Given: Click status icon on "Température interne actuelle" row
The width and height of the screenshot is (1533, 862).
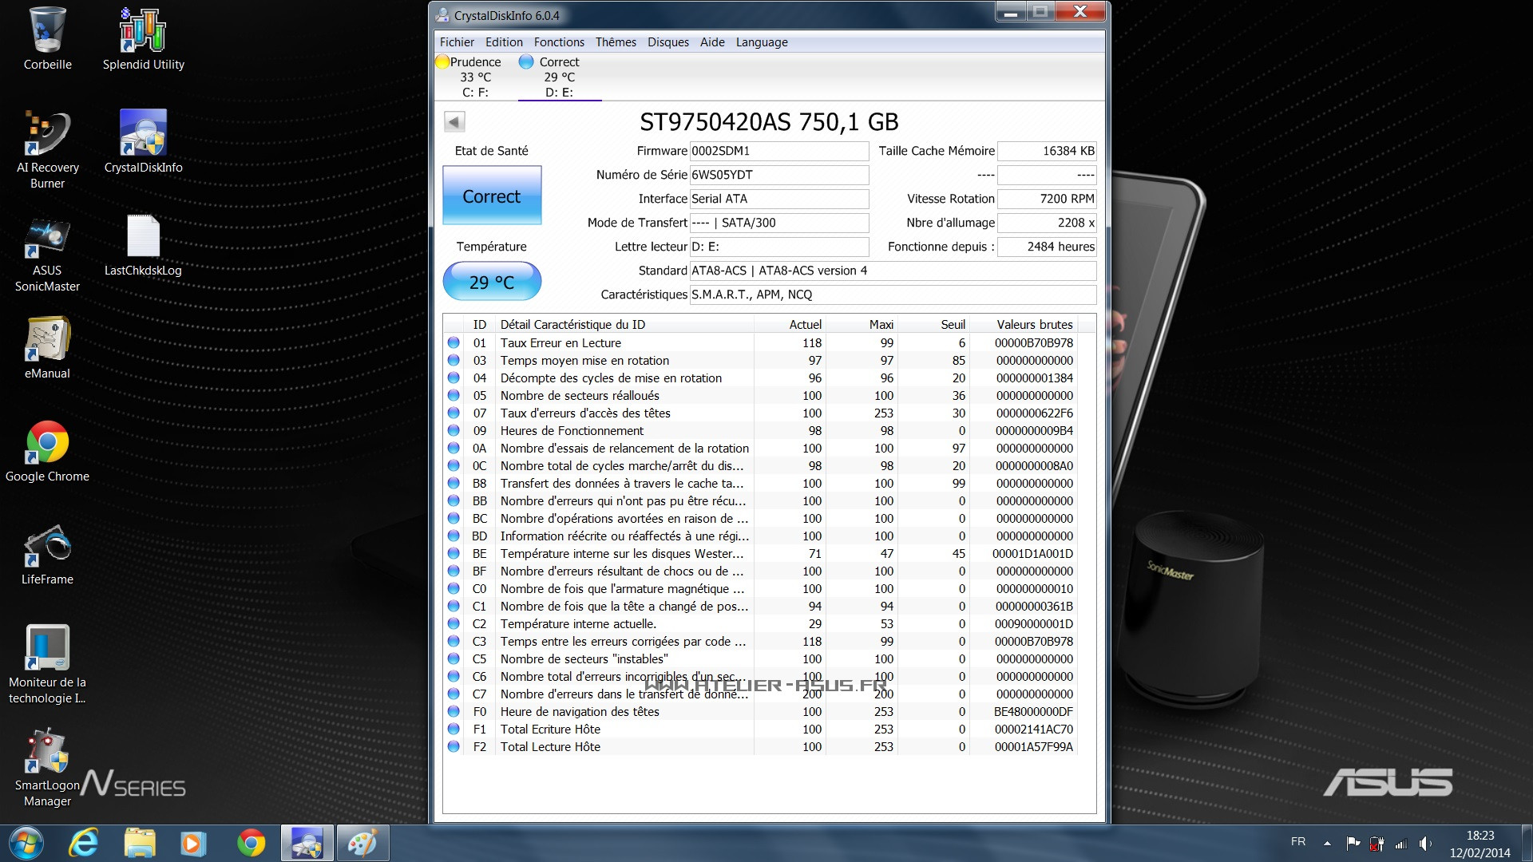Looking at the screenshot, I should pyautogui.click(x=455, y=623).
